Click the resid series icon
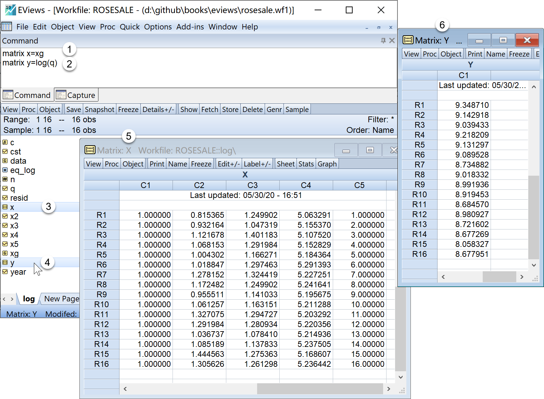Viewport: 544px width, 399px height. 5,198
